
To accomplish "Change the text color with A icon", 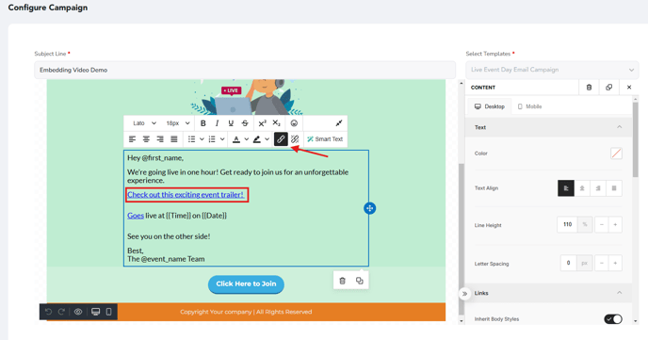I will click(236, 139).
